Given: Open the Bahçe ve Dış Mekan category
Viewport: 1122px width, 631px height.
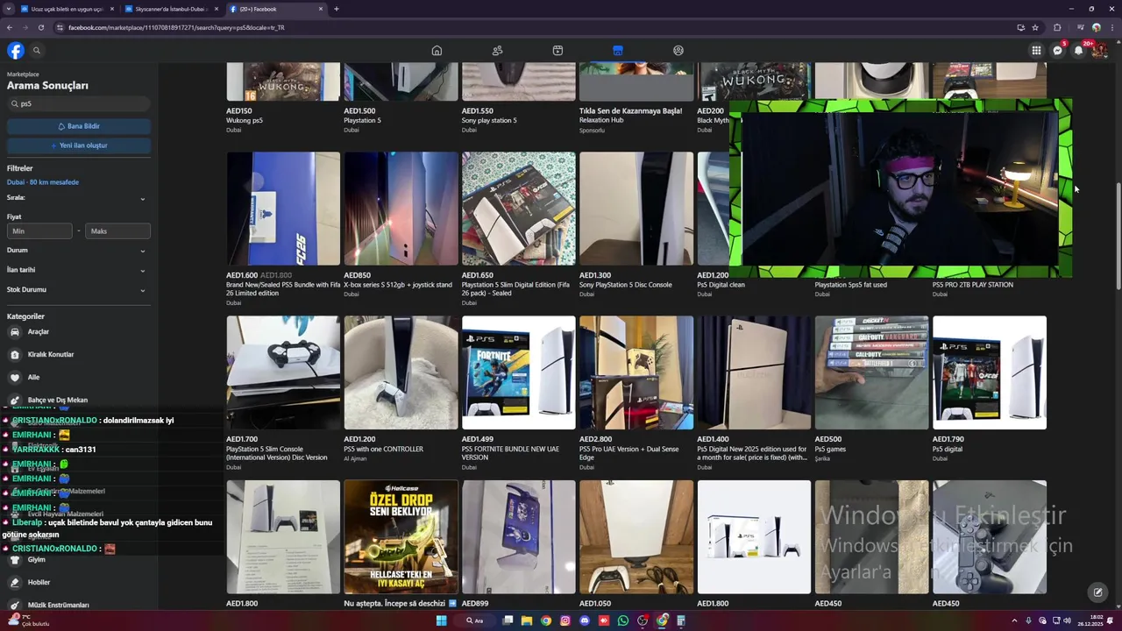Looking at the screenshot, I should 58,401.
